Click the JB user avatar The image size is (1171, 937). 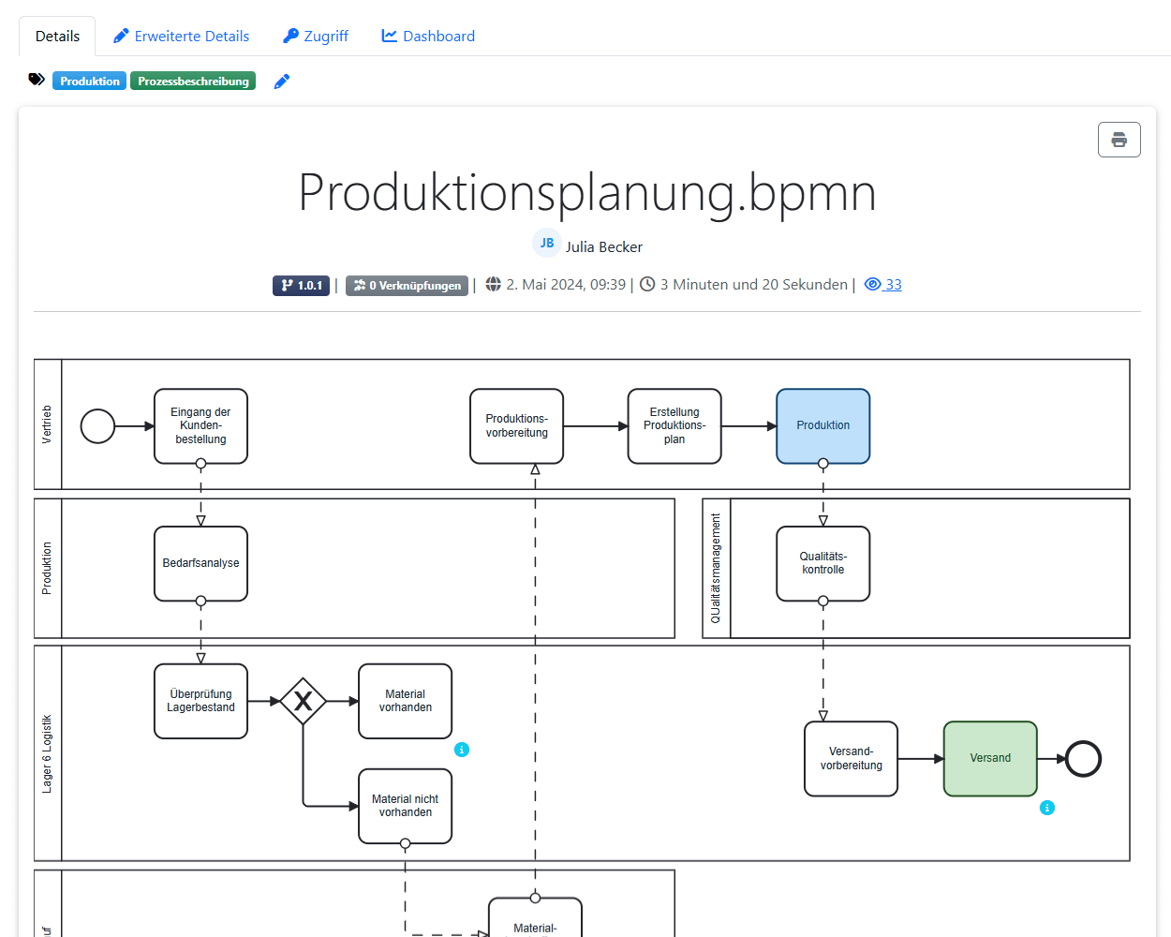[x=547, y=243]
